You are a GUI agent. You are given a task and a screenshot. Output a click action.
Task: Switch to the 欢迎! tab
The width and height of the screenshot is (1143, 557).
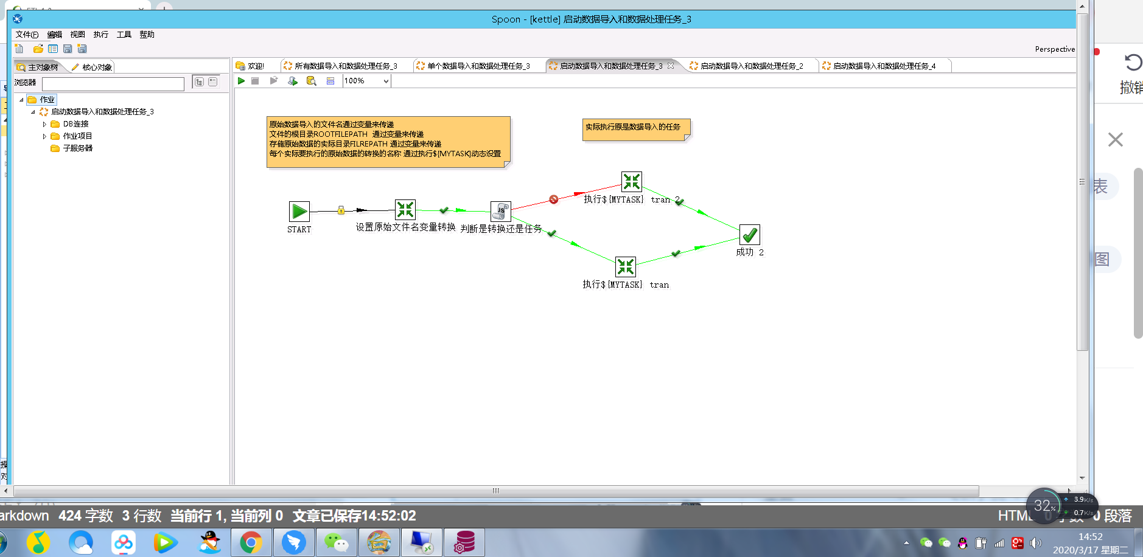(250, 66)
